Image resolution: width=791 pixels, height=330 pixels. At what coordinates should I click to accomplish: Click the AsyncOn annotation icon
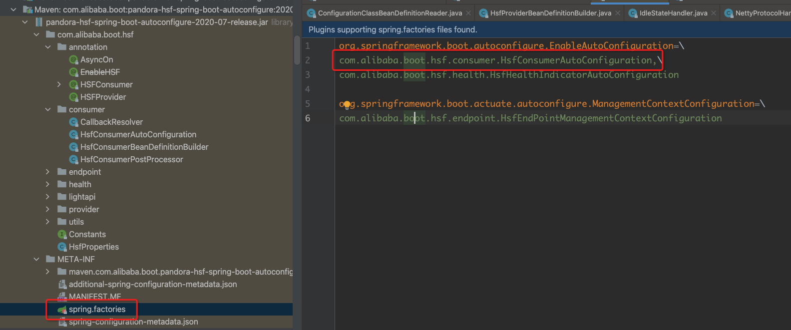coord(74,60)
